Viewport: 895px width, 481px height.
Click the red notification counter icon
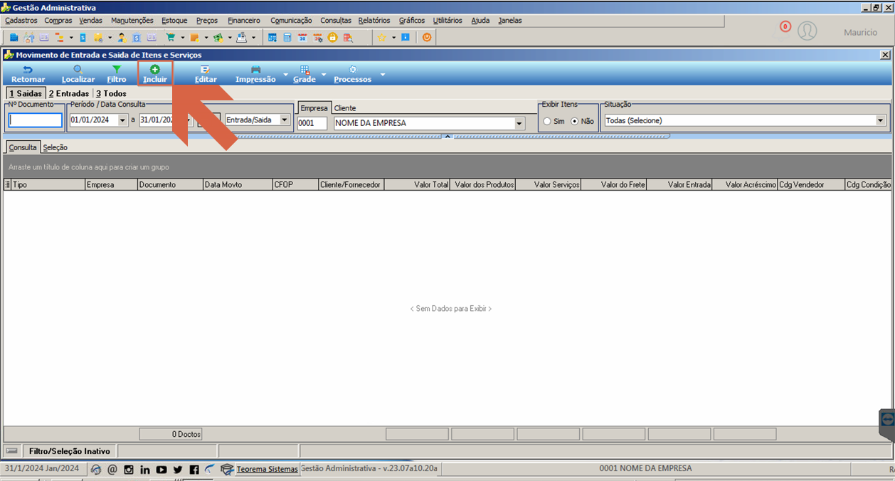[x=785, y=27]
